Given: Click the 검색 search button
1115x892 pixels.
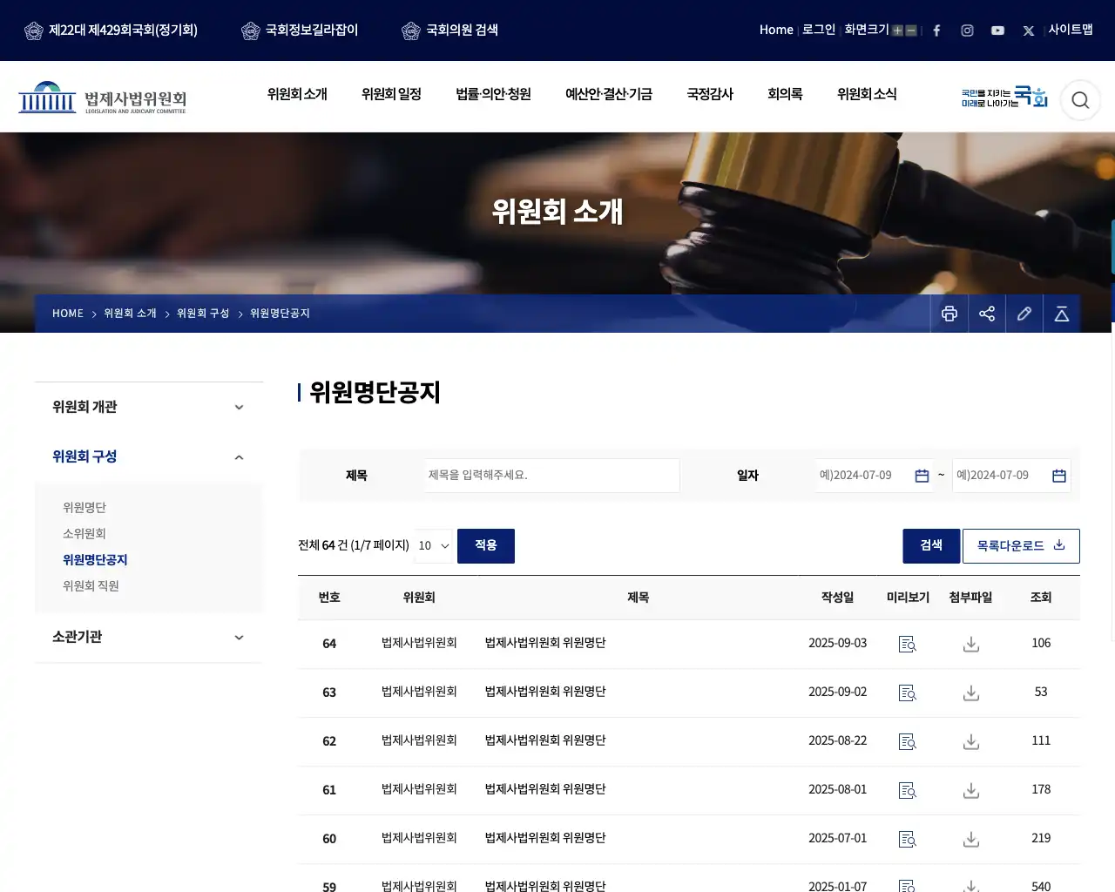Looking at the screenshot, I should (931, 546).
